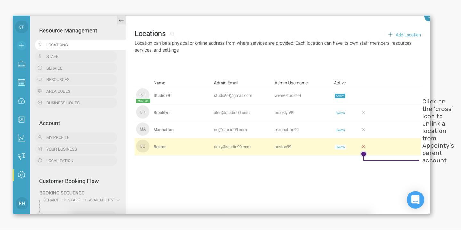Click the Brooklyn BR avatar
The height and width of the screenshot is (230, 461).
[x=143, y=112]
